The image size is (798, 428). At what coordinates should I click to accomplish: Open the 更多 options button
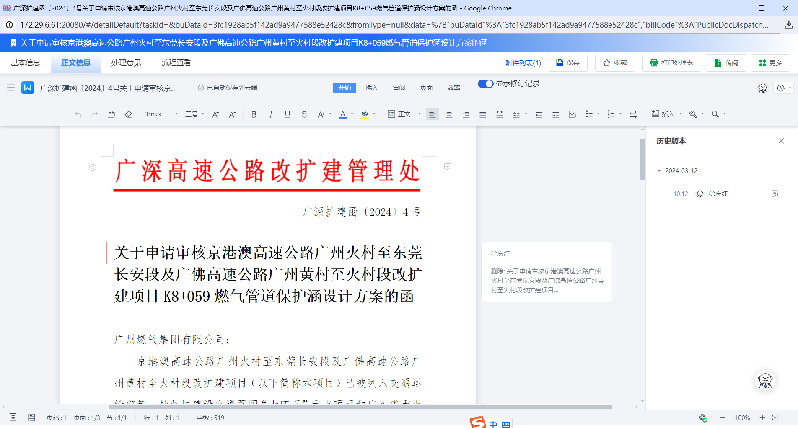pyautogui.click(x=770, y=63)
